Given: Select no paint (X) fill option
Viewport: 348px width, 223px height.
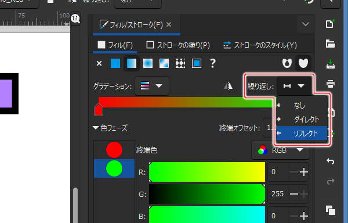Looking at the screenshot, I should pos(99,63).
